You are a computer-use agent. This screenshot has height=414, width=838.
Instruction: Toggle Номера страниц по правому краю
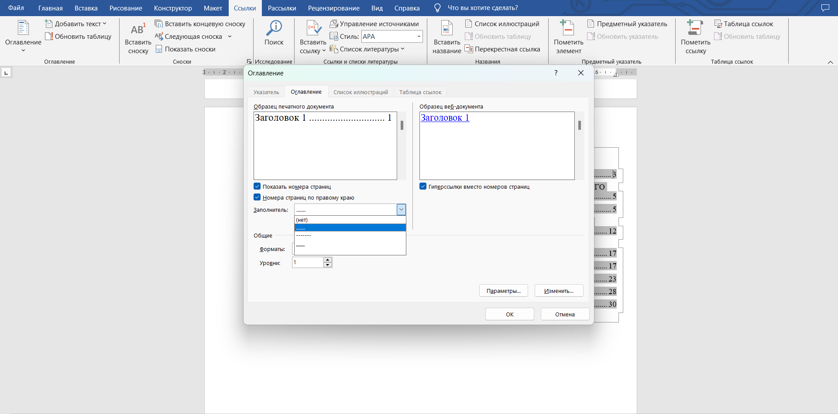point(257,197)
